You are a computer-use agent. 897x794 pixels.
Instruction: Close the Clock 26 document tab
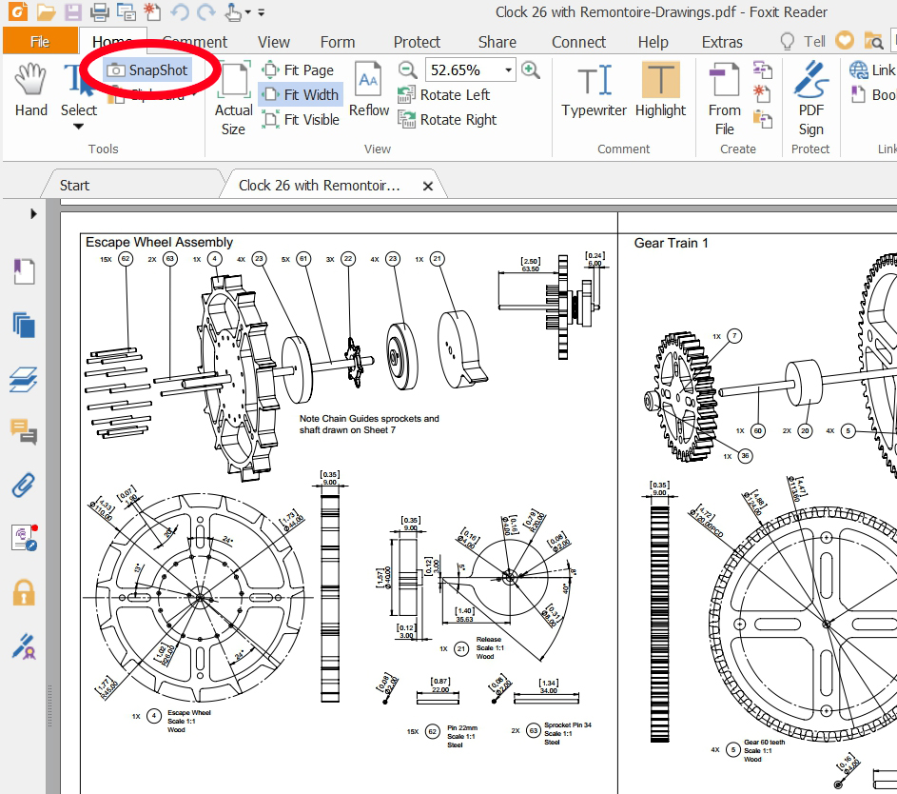point(427,186)
